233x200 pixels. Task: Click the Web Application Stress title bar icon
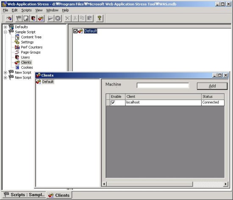(4, 4)
